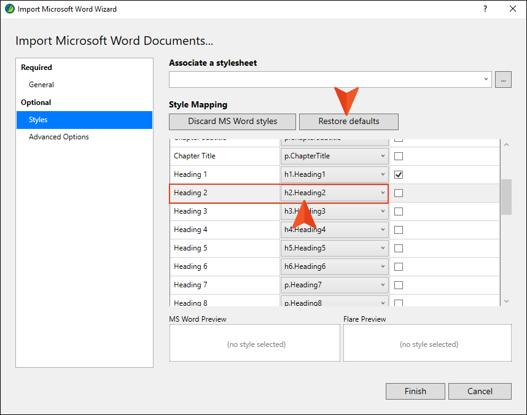527x415 pixels.
Task: Open the h1.Heading1 mapping dropdown
Action: click(x=334, y=174)
